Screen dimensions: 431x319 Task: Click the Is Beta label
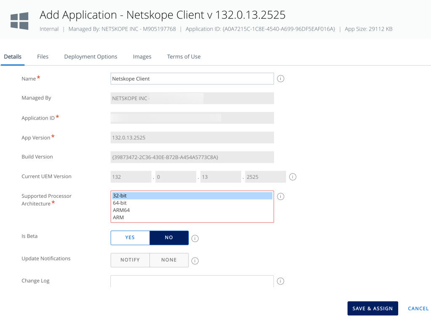[29, 236]
